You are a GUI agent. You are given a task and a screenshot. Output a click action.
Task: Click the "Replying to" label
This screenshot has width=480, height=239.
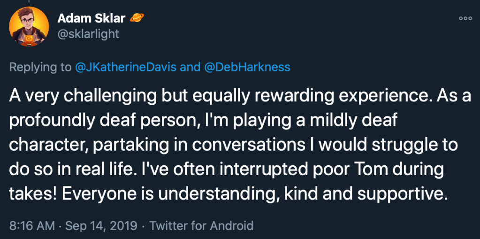[40, 67]
